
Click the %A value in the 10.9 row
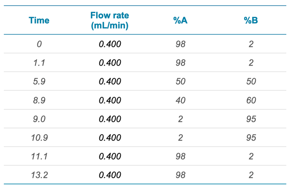(180, 138)
